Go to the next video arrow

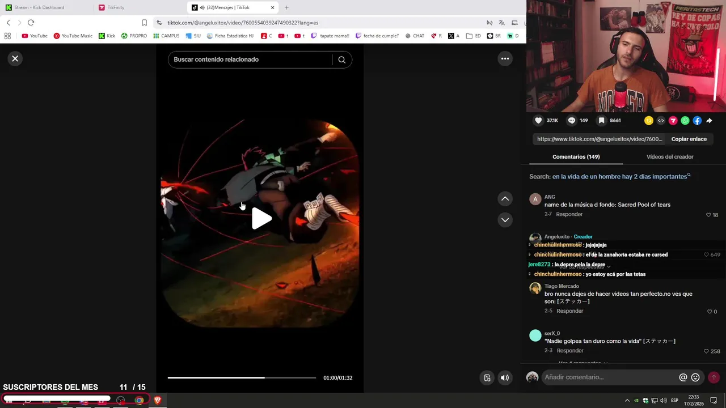[x=505, y=220]
